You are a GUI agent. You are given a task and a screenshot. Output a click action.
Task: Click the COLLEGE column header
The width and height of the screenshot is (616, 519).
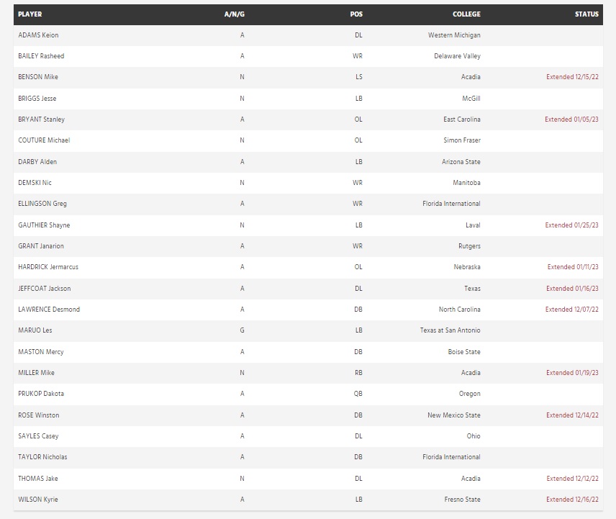pyautogui.click(x=466, y=14)
